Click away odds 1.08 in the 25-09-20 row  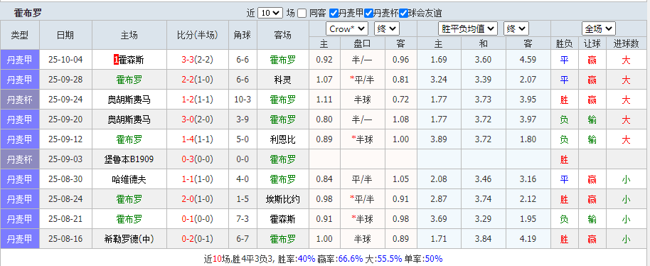pos(400,119)
